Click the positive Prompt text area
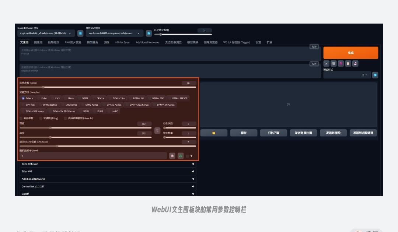This screenshot has height=232, width=398. point(170,54)
